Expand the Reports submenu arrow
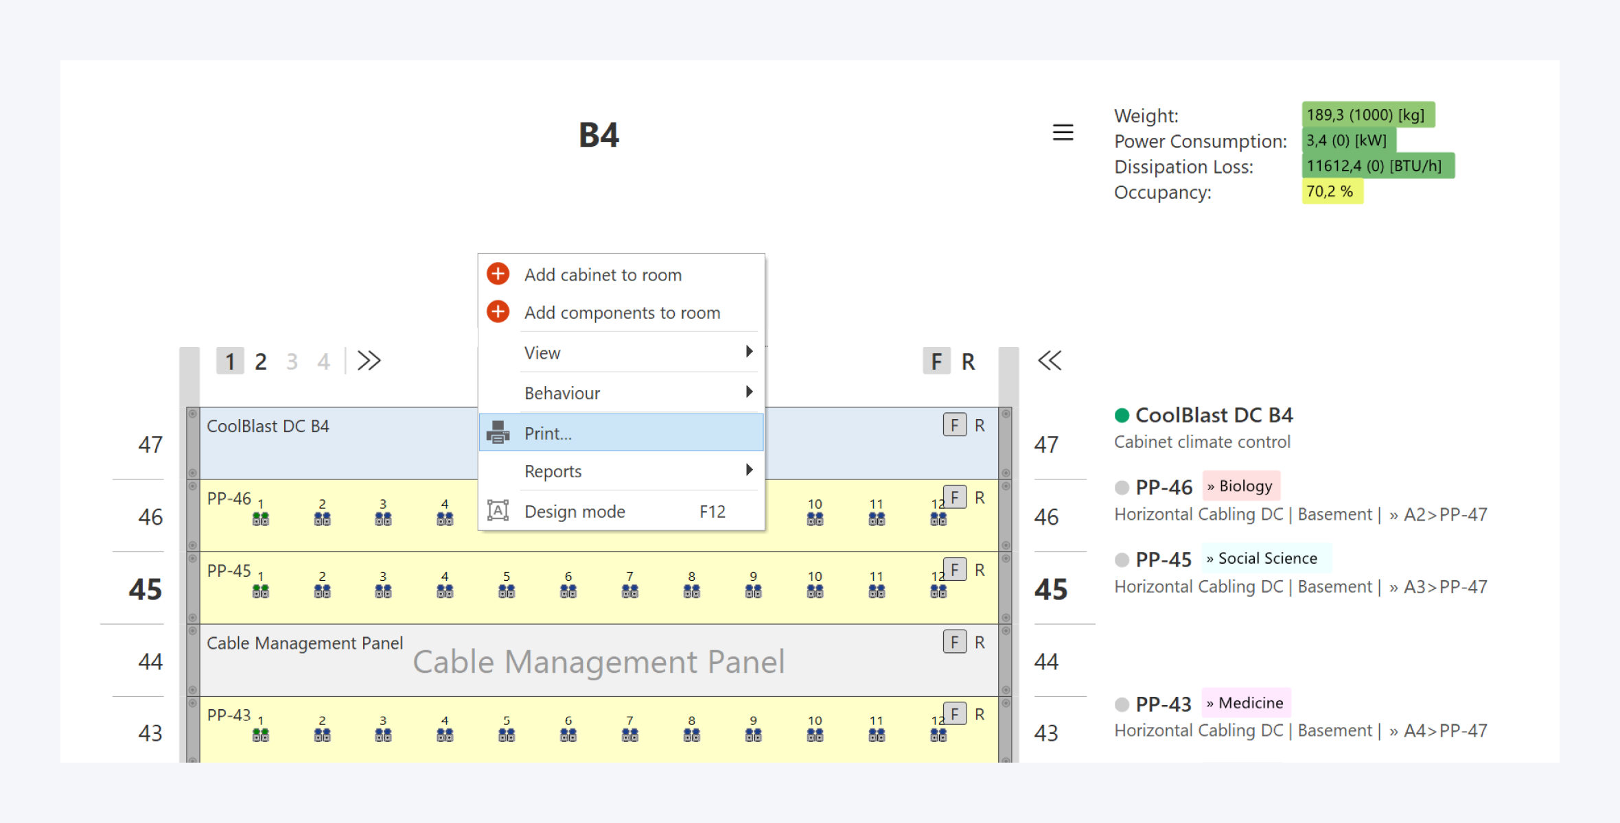 749,470
